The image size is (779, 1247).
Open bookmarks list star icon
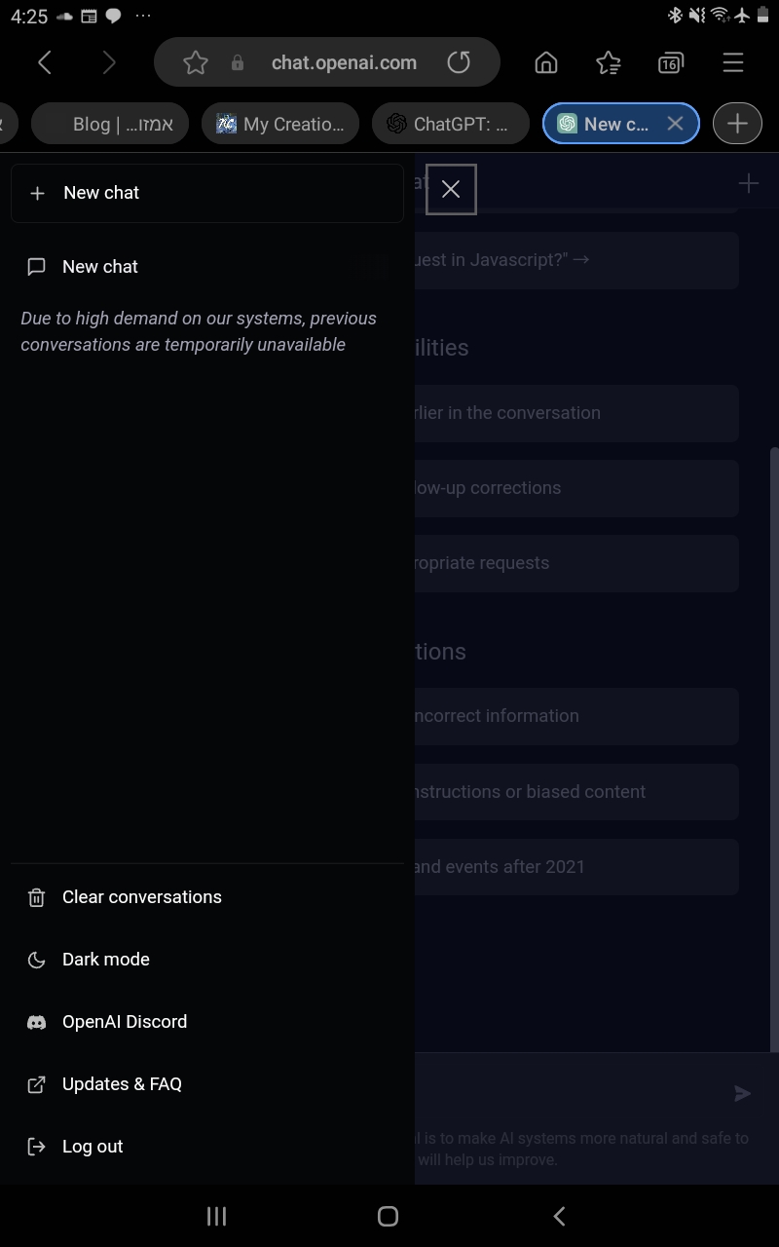[x=609, y=63]
